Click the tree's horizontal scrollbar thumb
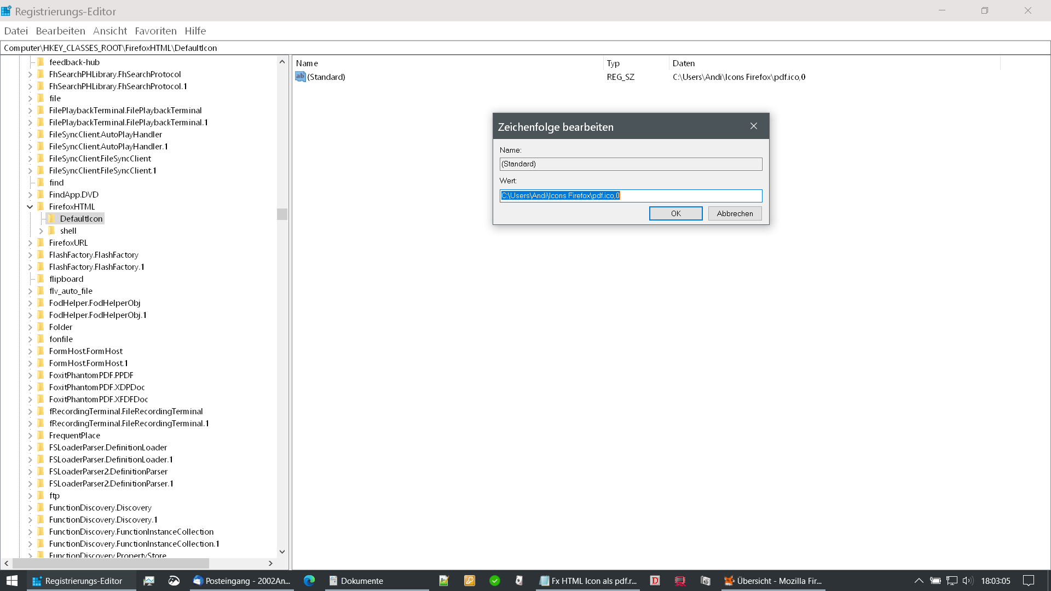The height and width of the screenshot is (591, 1051). pyautogui.click(x=109, y=563)
